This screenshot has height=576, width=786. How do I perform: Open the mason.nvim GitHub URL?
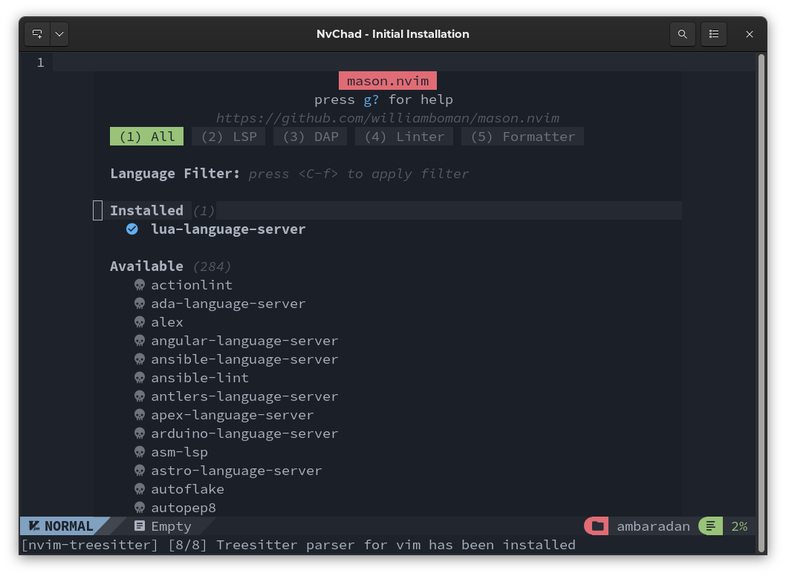click(x=387, y=118)
